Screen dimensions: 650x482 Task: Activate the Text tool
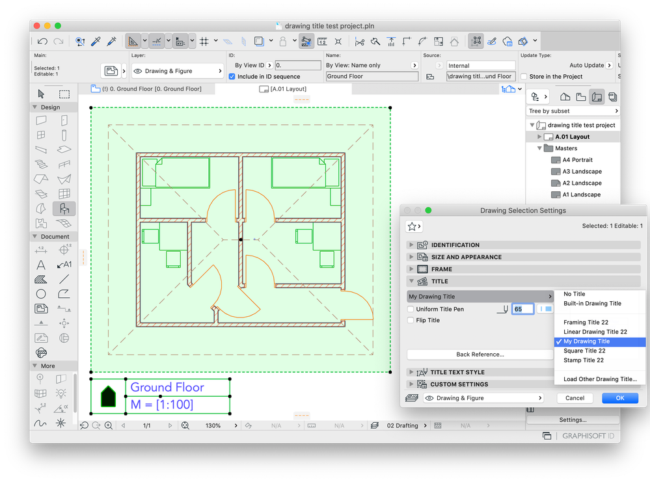pyautogui.click(x=40, y=264)
